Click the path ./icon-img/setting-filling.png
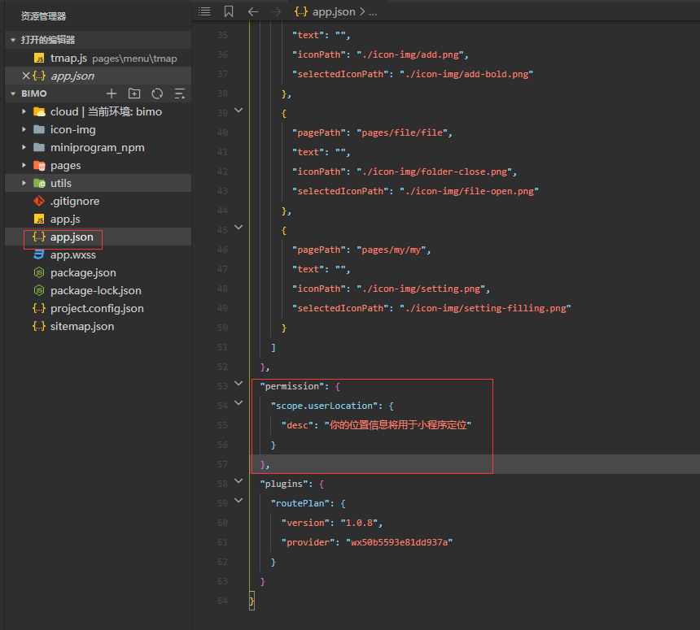Viewport: 700px width, 630px height. tap(485, 309)
